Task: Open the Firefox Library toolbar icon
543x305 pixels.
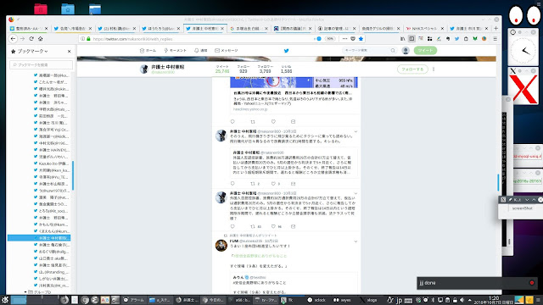Action: [402, 39]
